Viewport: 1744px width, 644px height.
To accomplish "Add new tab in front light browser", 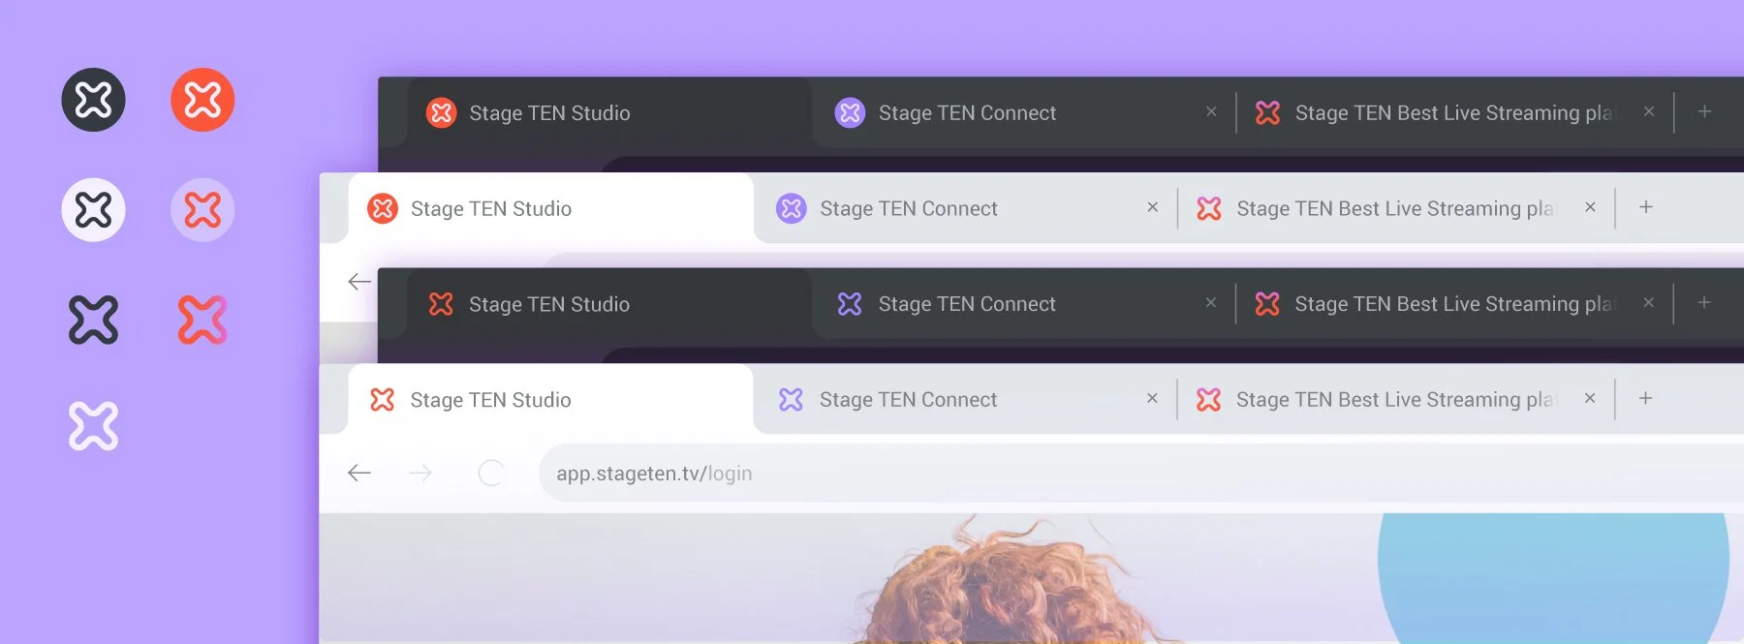I will (1645, 398).
